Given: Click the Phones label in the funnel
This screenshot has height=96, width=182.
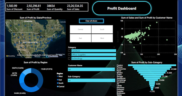Looking at the screenshot, I should click(x=120, y=67).
